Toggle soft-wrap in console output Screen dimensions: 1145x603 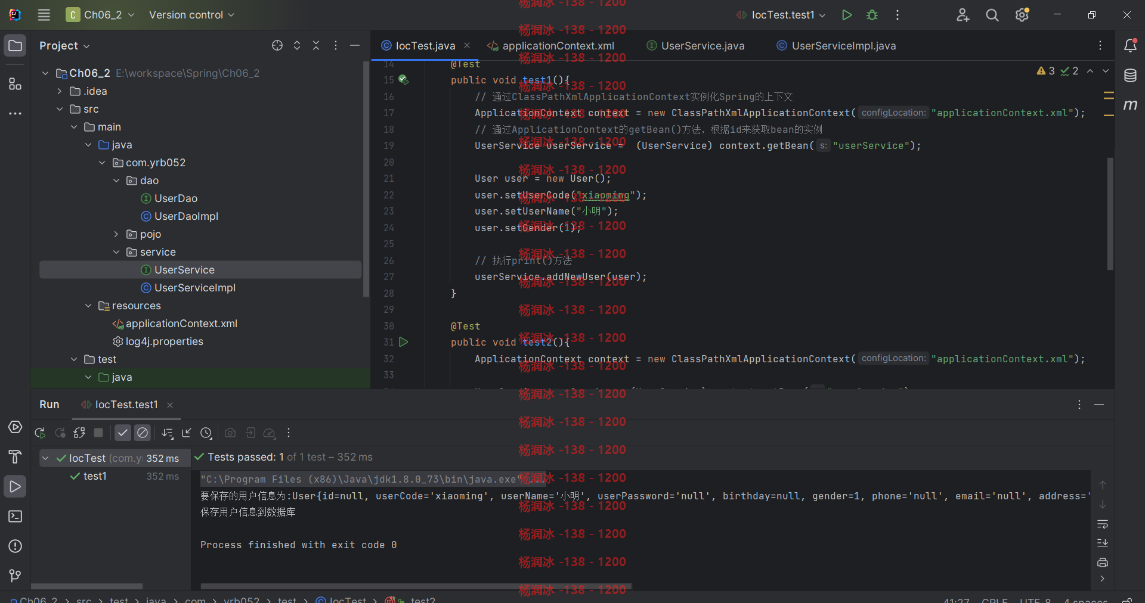coord(1103,524)
